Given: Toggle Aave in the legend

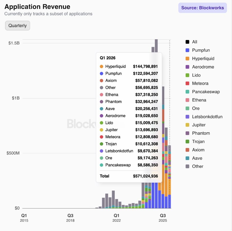Looking at the screenshot, I should tap(197, 158).
